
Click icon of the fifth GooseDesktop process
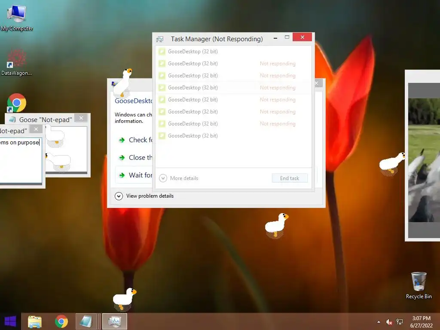pyautogui.click(x=162, y=100)
